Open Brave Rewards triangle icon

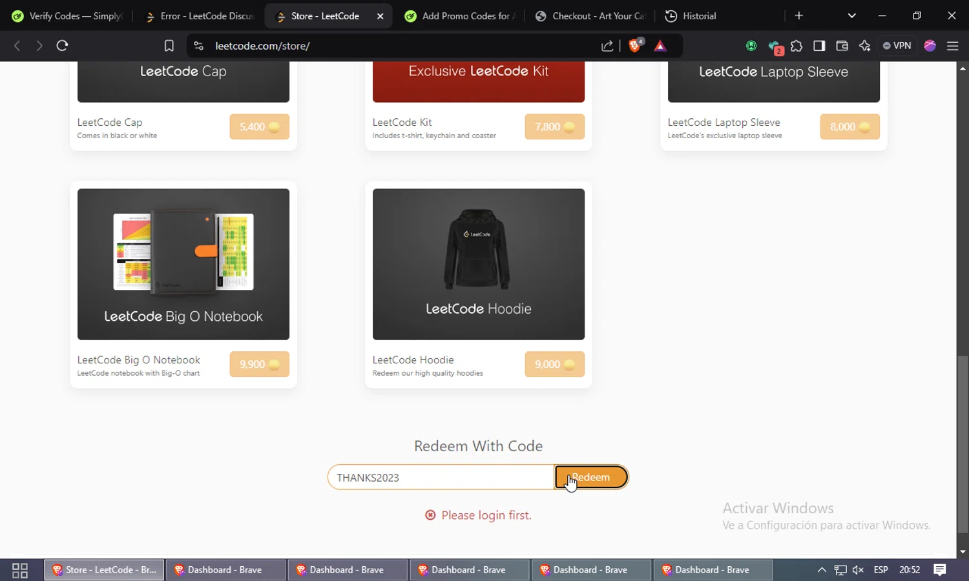tap(660, 46)
